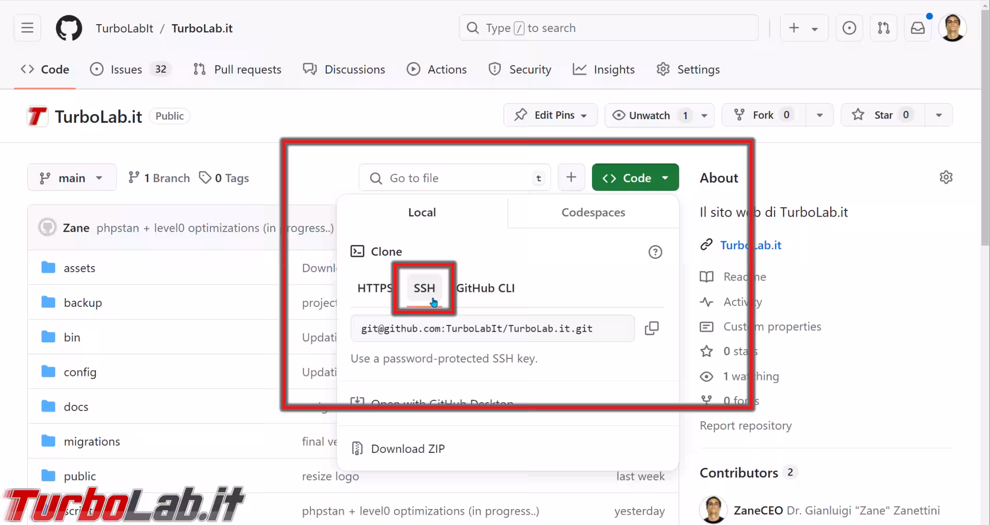990x525 pixels.
Task: Open Zane's commit author avatar
Action: pos(47,227)
